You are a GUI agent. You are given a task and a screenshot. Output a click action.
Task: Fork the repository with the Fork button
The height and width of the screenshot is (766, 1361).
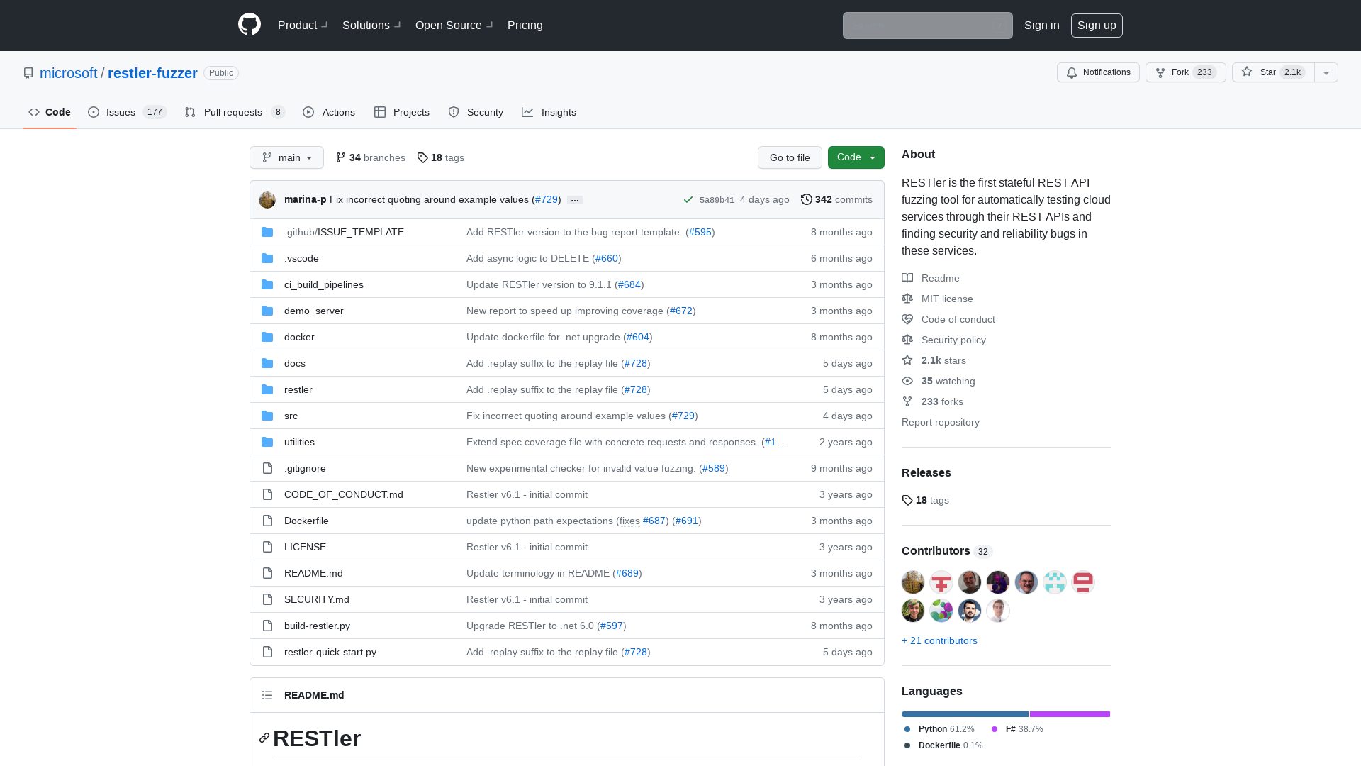pos(1185,72)
